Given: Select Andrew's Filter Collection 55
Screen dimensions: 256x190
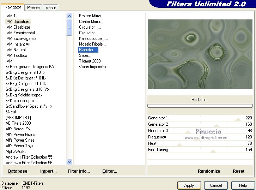Looking at the screenshot, I should [29, 157].
